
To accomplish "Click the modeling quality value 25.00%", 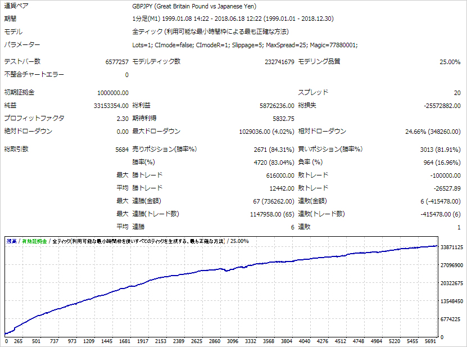I will (450, 62).
